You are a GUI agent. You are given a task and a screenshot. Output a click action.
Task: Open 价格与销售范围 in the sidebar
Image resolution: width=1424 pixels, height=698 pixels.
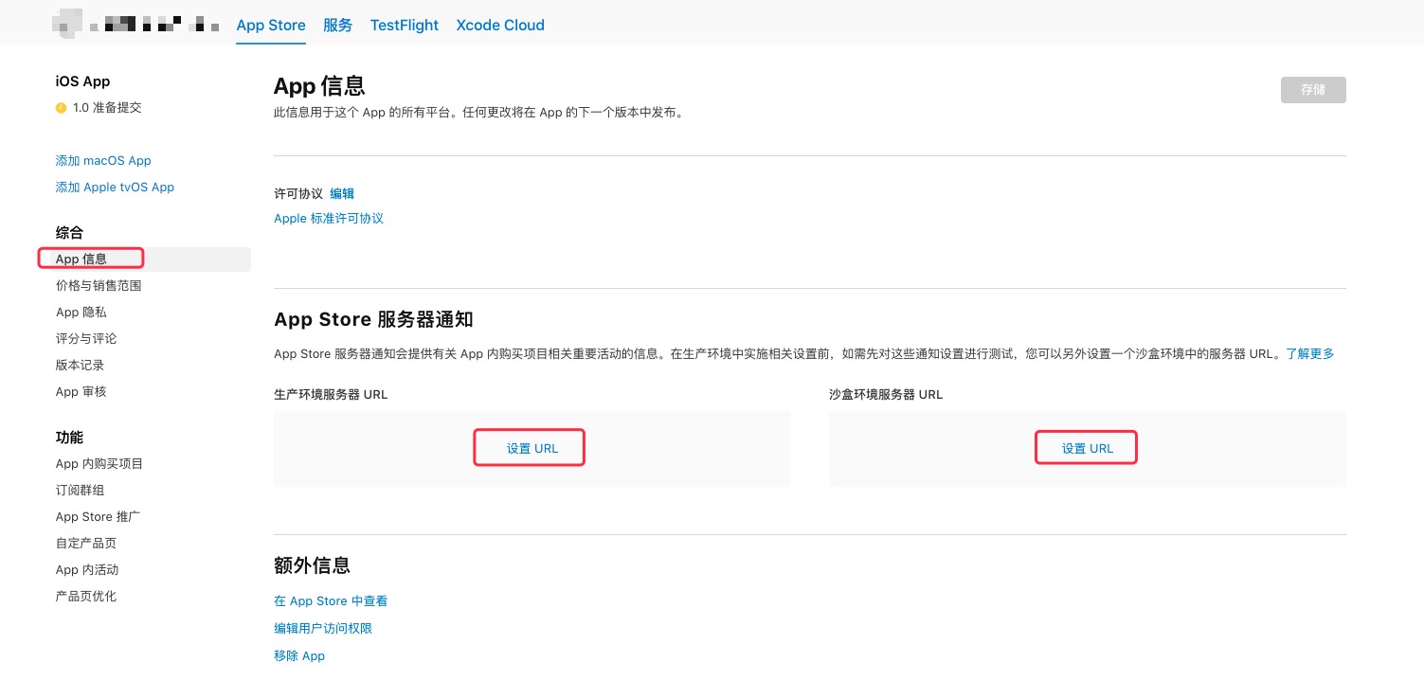99,286
